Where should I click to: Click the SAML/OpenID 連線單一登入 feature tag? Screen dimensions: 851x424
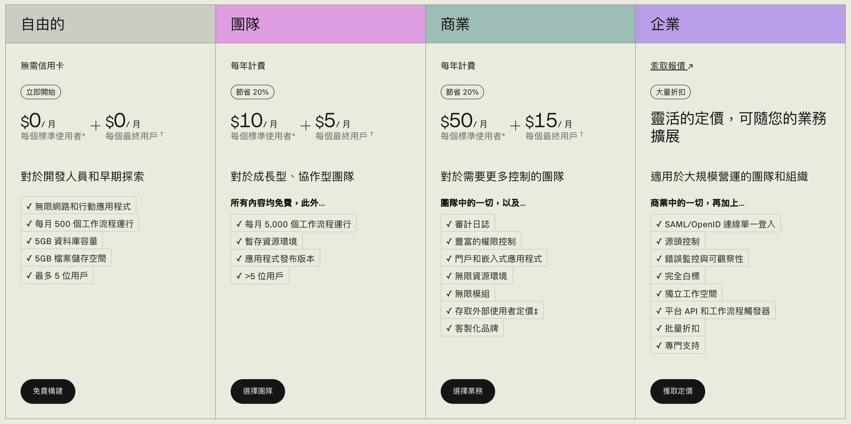(x=715, y=224)
